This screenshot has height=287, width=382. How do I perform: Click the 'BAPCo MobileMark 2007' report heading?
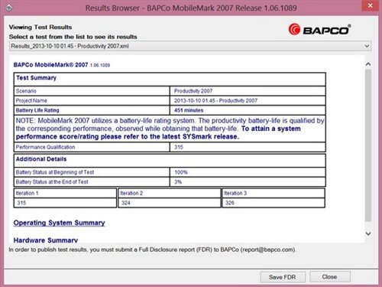coord(50,65)
